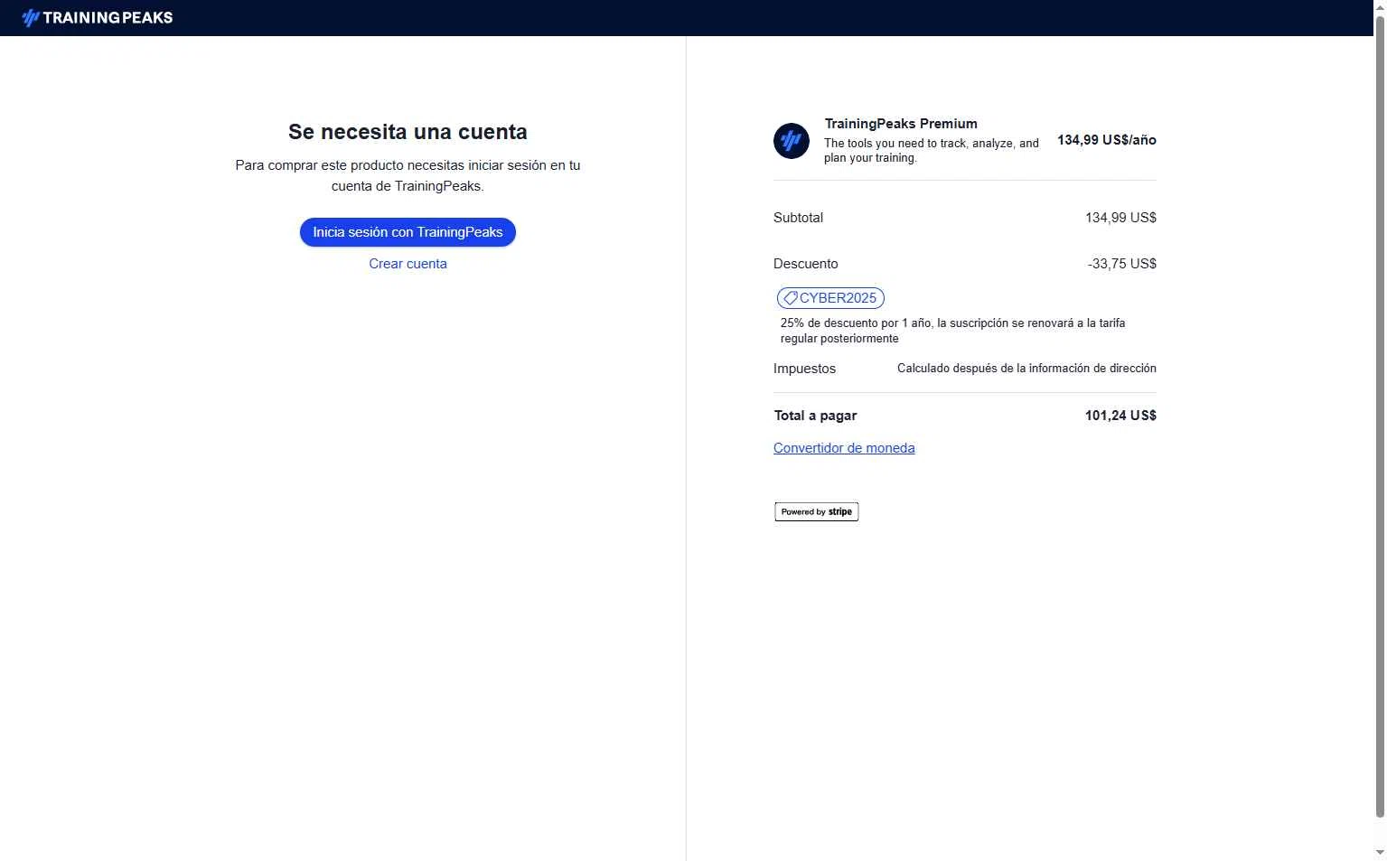Click 'Para comprar este producto necesitas' paragraph

coord(408,175)
